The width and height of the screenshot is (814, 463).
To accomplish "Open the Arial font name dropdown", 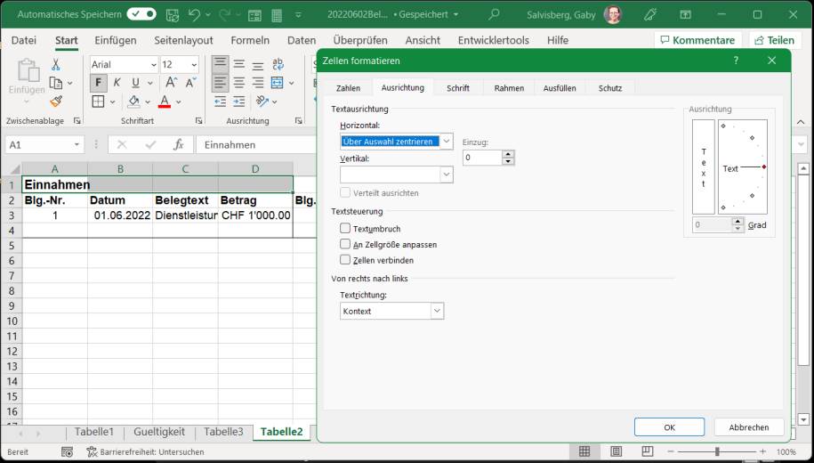I will coord(154,65).
